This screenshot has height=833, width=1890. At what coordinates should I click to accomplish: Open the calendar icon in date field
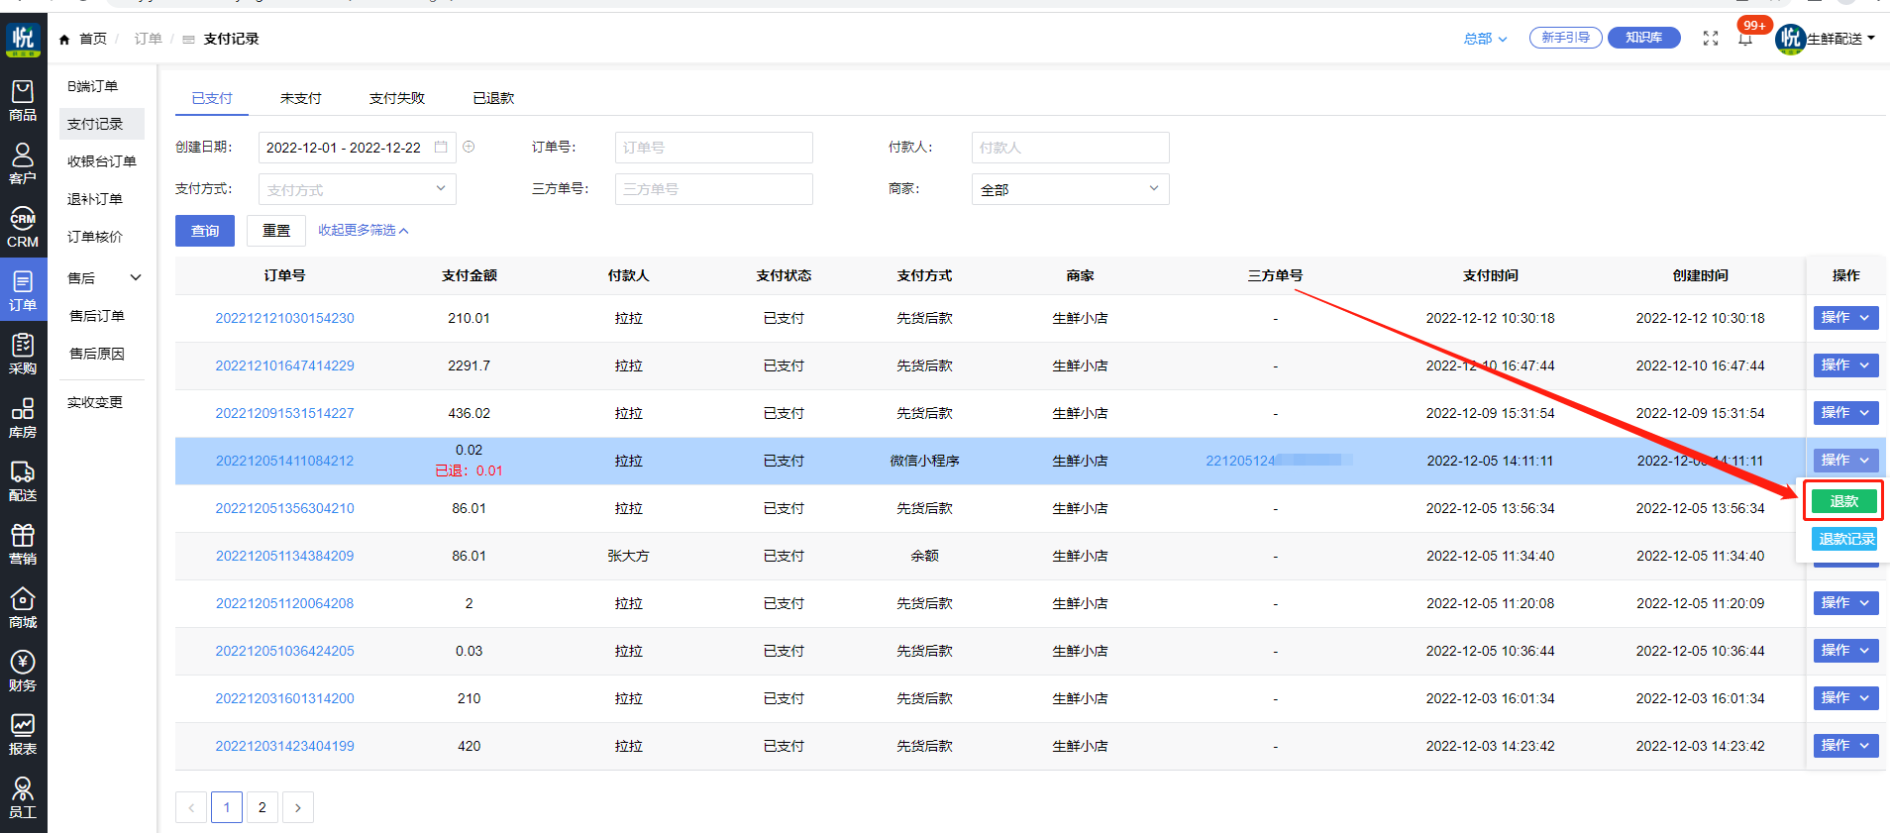pyautogui.click(x=441, y=147)
